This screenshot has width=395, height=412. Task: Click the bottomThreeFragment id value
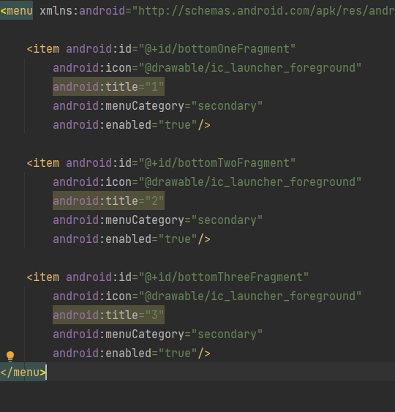pos(224,277)
